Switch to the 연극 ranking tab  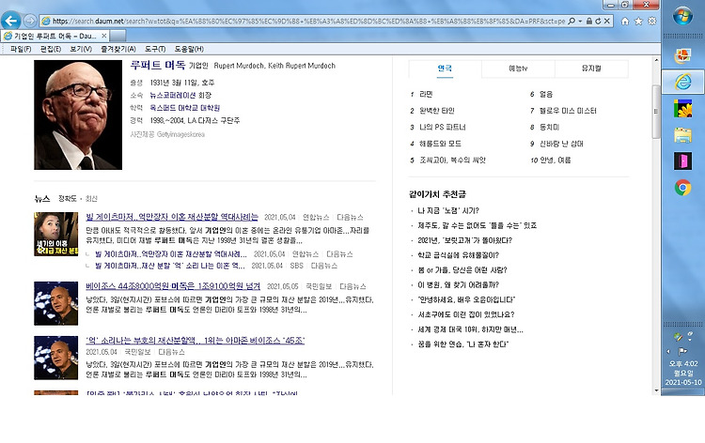[x=445, y=69]
